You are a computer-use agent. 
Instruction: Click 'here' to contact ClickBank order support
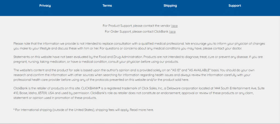(172, 31)
